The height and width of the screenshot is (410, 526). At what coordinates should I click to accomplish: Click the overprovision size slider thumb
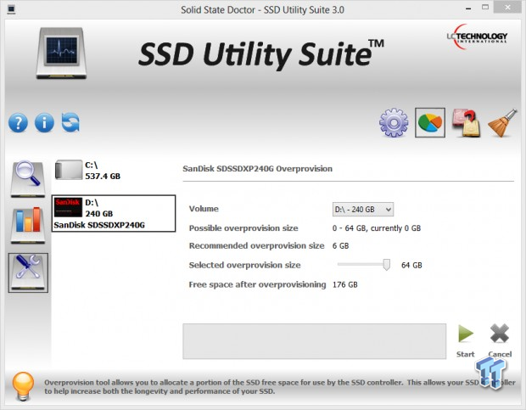click(387, 265)
